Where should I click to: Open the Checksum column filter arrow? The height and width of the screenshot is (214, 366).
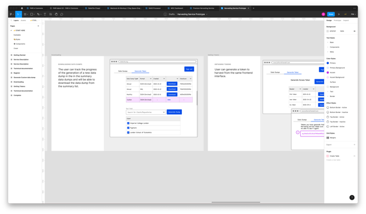(x=190, y=79)
